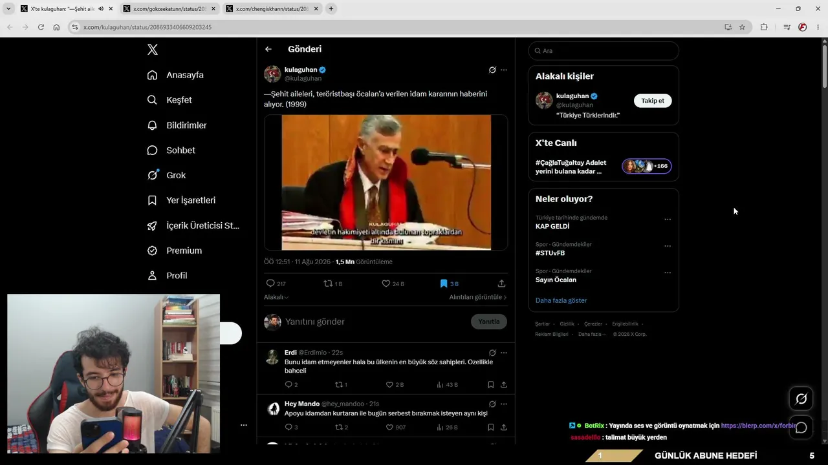This screenshot has width=828, height=465.
Task: Reload the page in browser toolbar
Action: click(41, 27)
